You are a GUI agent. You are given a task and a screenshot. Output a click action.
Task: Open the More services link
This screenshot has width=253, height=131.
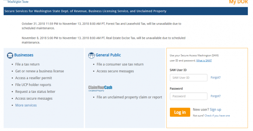[26, 105]
